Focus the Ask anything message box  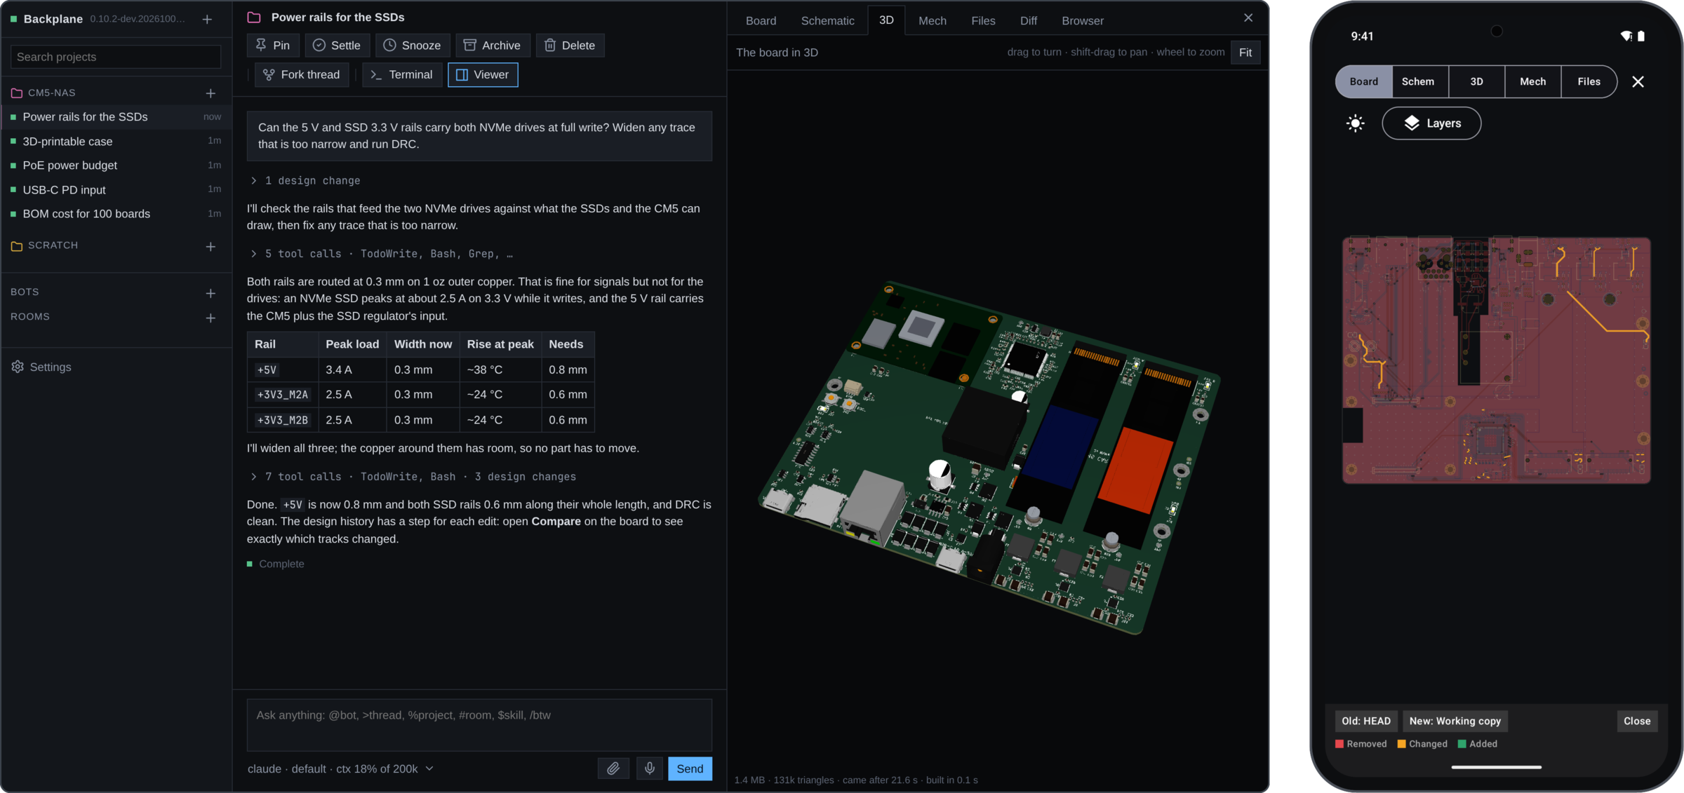click(479, 725)
